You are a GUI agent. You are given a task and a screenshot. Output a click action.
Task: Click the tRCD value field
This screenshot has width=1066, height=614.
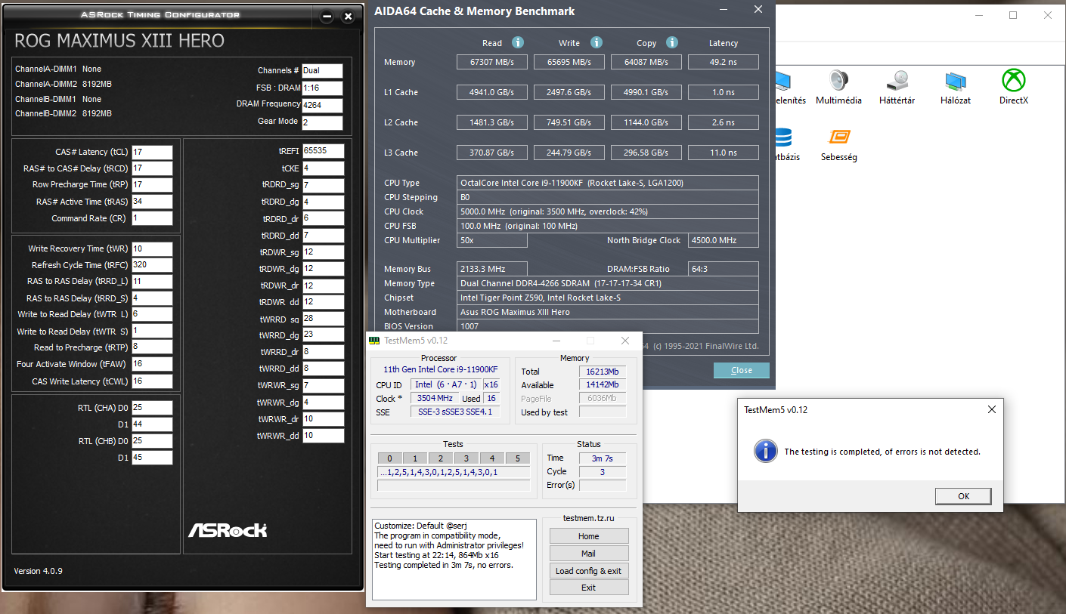[x=152, y=168]
